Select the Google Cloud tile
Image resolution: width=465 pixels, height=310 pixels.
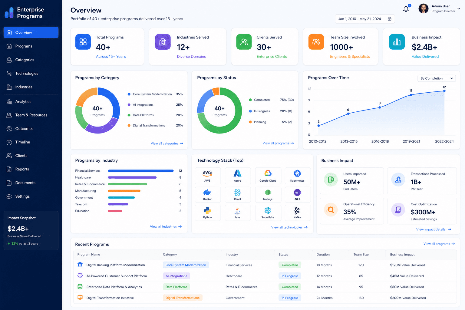tap(268, 176)
